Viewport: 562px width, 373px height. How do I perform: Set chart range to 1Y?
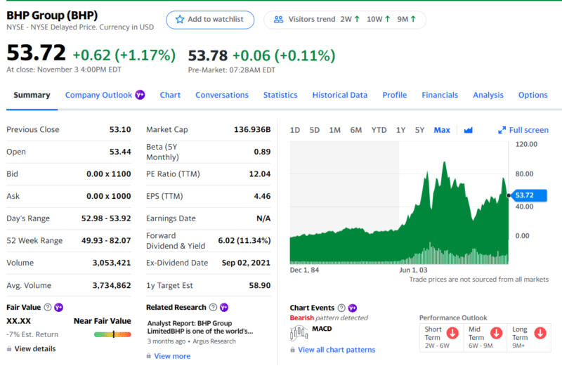400,130
